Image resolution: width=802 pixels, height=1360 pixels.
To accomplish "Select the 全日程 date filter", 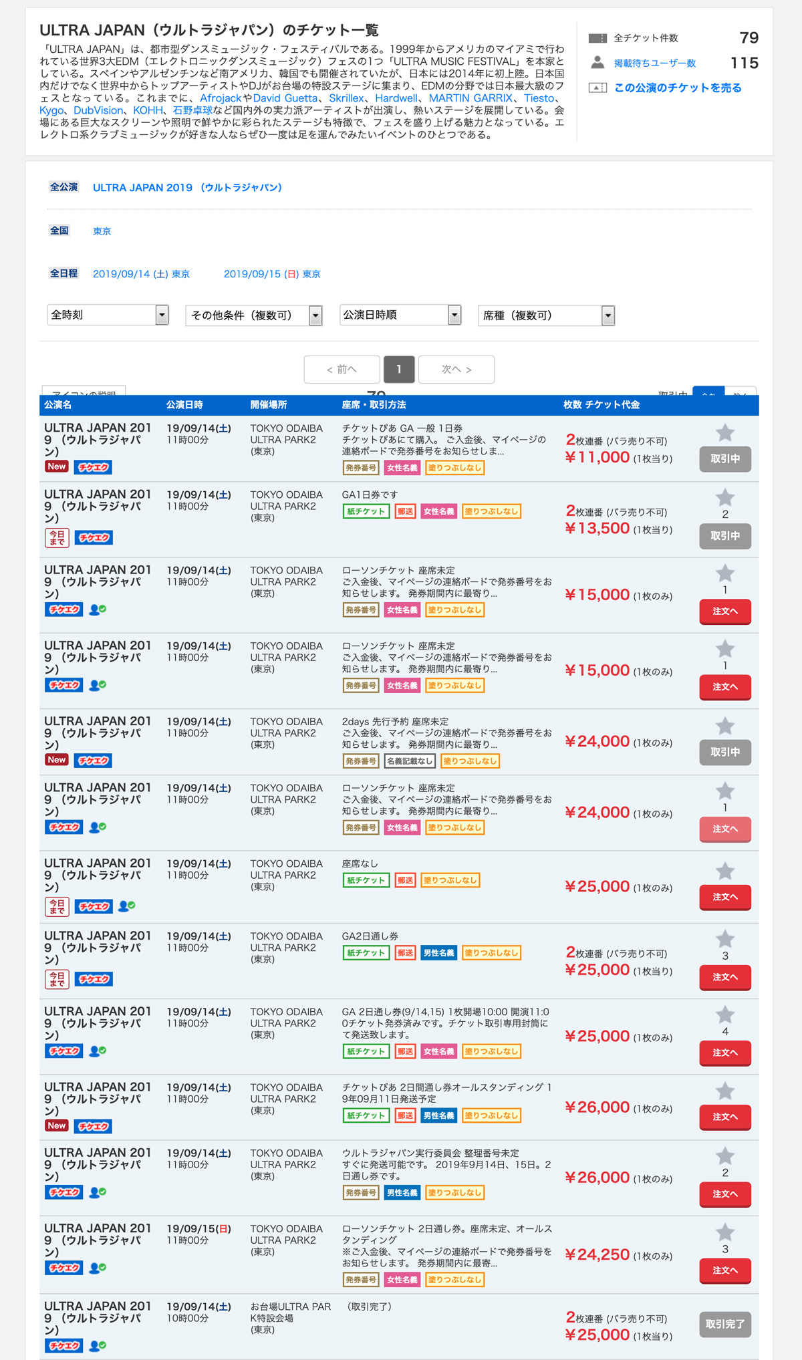I will coord(64,273).
